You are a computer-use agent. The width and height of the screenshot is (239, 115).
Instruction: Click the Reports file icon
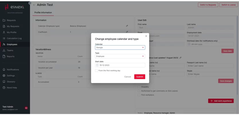tap(4, 56)
